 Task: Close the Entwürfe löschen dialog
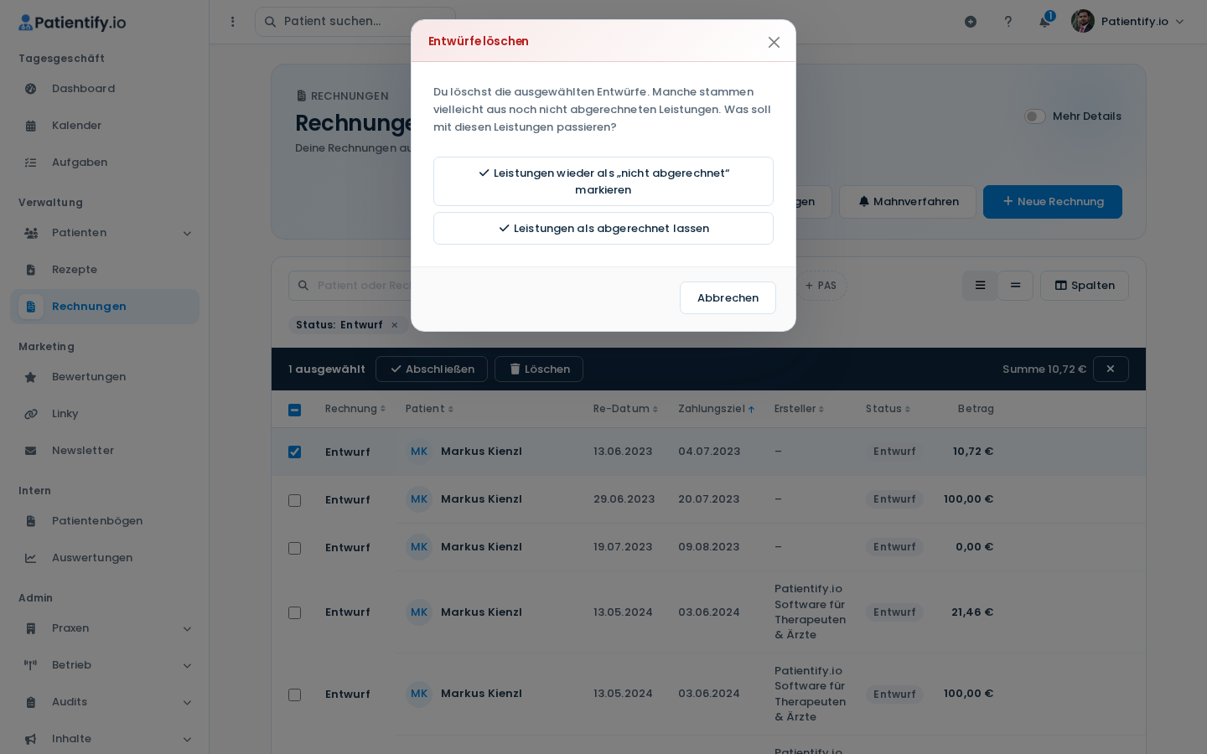point(774,42)
